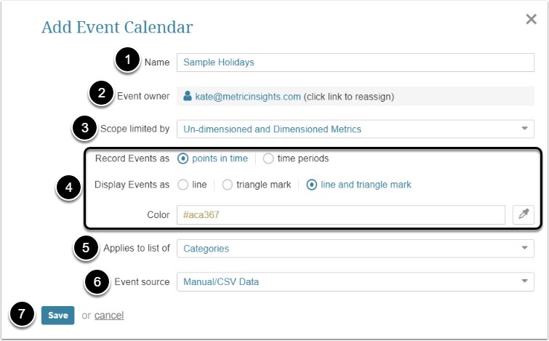Close the Add Event Calendar dialog
The height and width of the screenshot is (341, 549).
(531, 20)
